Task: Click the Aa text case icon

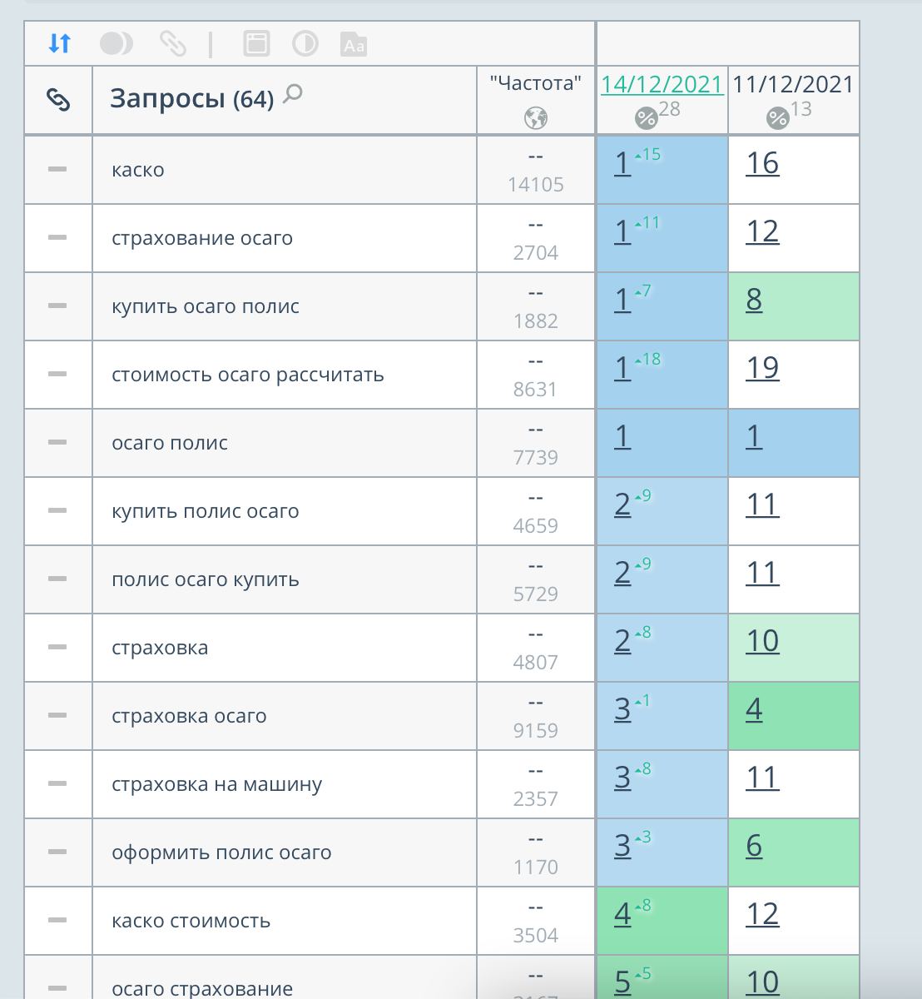Action: [354, 44]
